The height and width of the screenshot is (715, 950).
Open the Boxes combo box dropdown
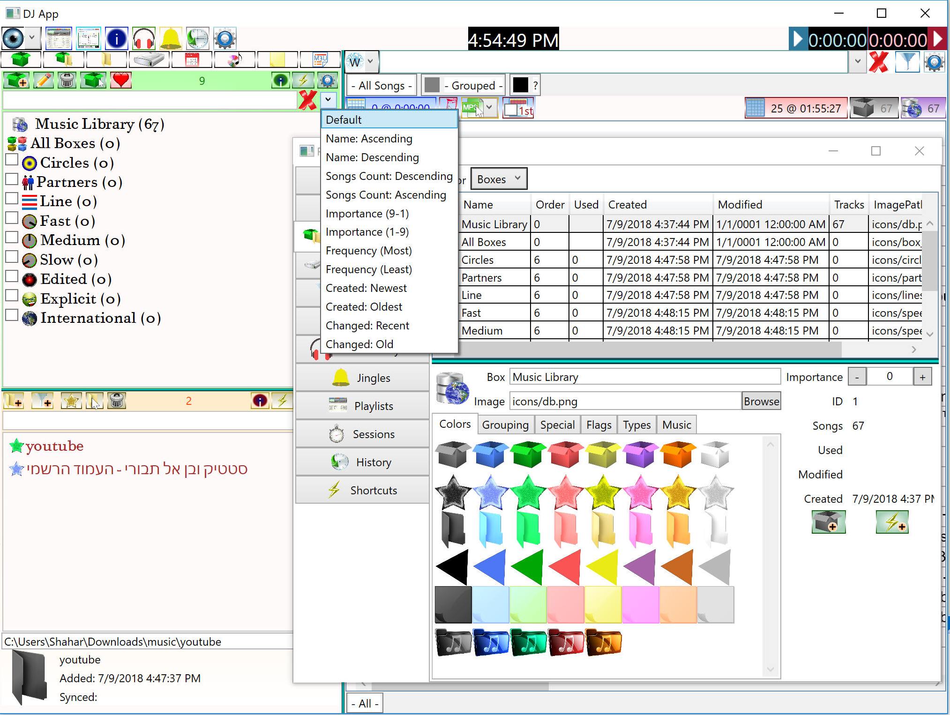click(499, 179)
